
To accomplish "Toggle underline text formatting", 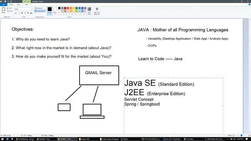I will [28, 13].
